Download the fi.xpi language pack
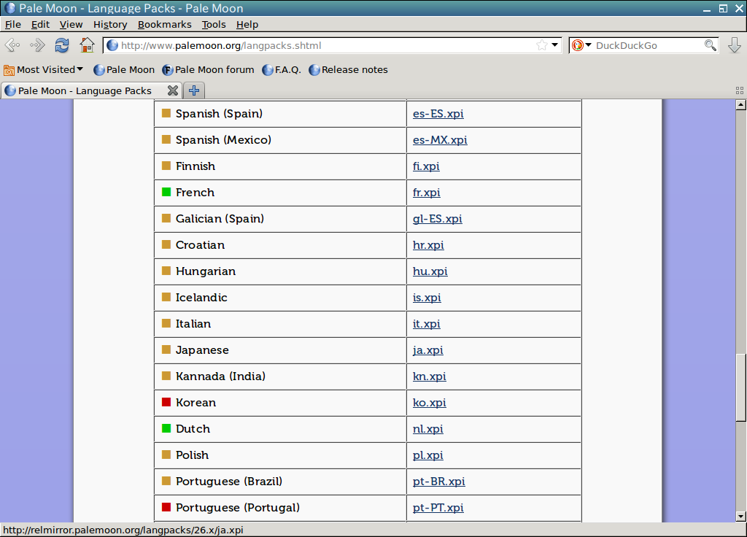This screenshot has height=537, width=747. pyautogui.click(x=426, y=166)
